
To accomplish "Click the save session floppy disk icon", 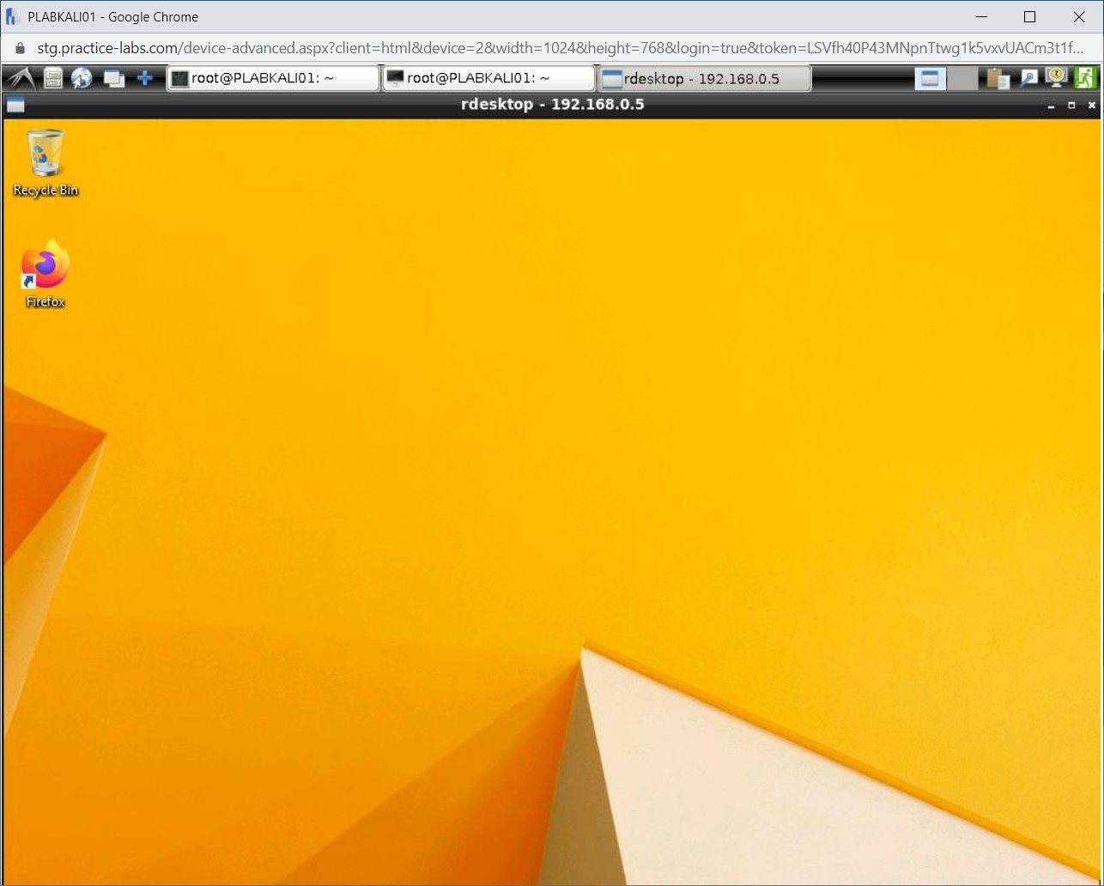I will 52,78.
